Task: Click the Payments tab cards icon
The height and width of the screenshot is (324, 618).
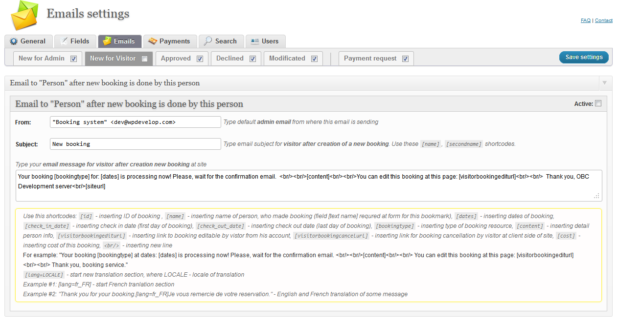Action: coord(153,41)
